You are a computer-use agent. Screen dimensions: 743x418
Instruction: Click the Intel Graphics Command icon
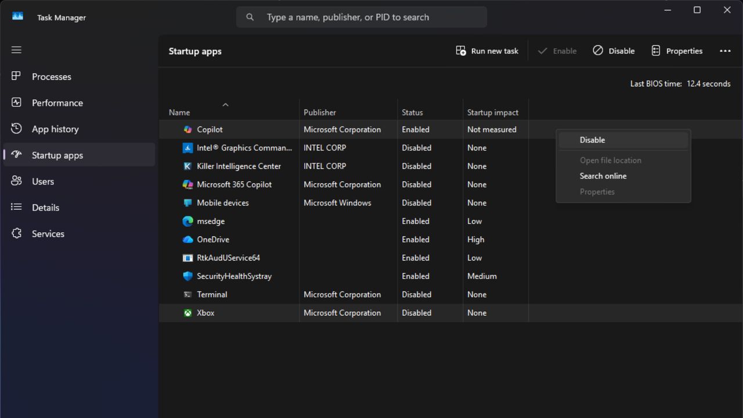click(187, 148)
